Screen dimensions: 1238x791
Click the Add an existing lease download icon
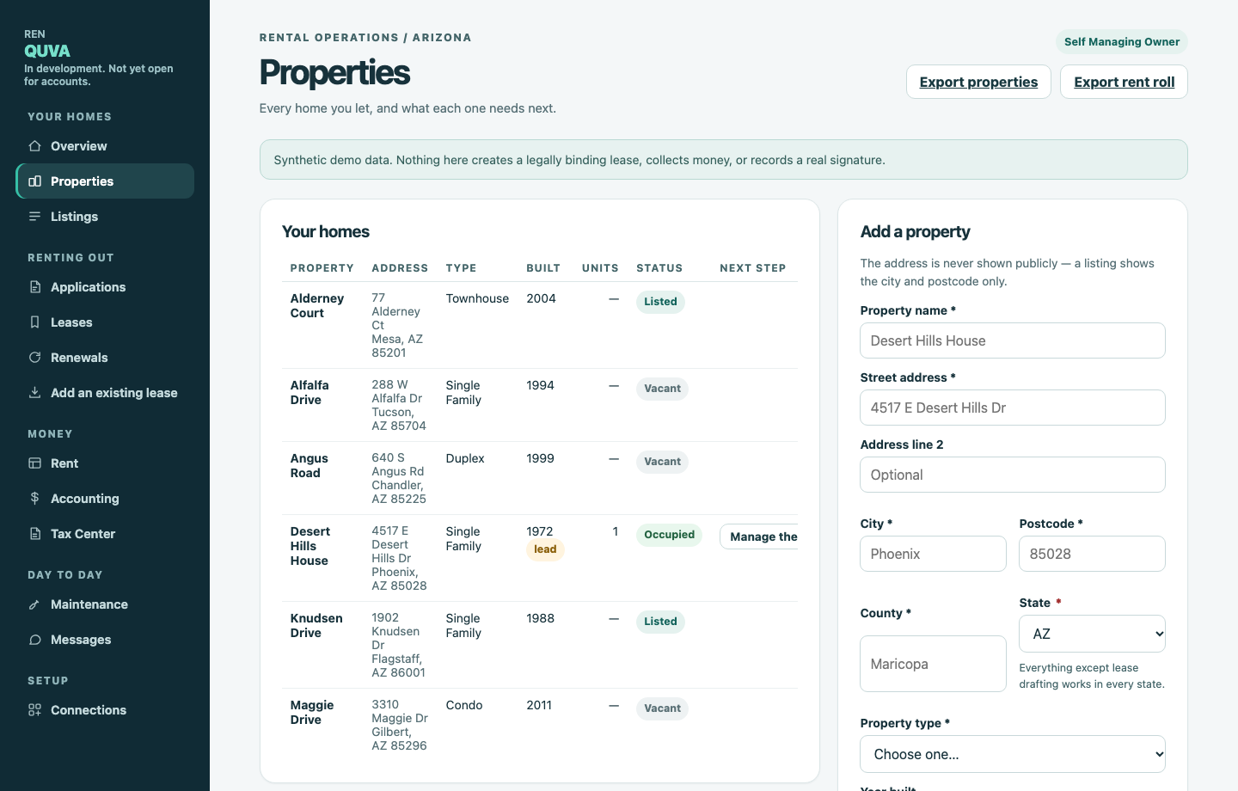pos(34,393)
